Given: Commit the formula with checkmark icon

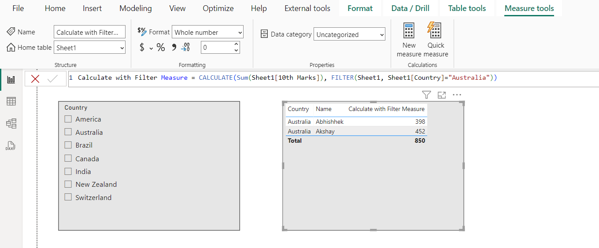Looking at the screenshot, I should (x=52, y=79).
